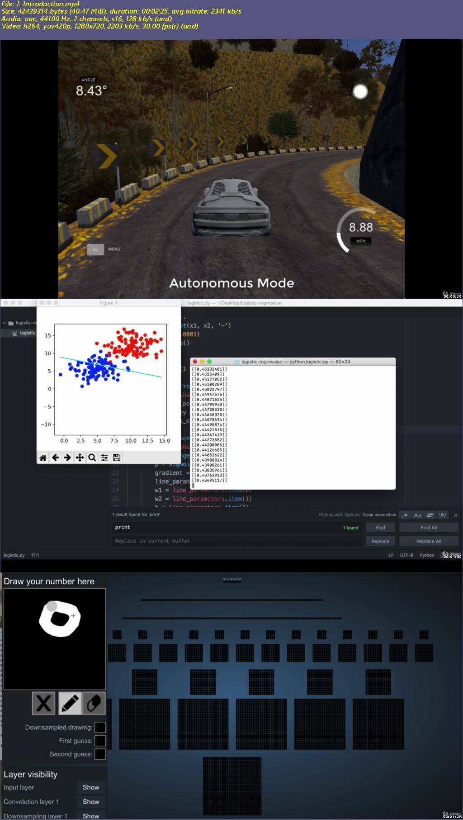Click the red close button of the terminal window
The height and width of the screenshot is (820, 463).
pyautogui.click(x=195, y=362)
